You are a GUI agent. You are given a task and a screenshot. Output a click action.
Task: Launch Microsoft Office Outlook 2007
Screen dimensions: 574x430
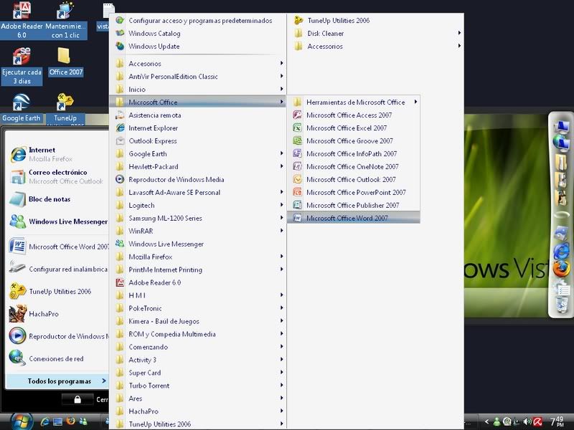[353, 180]
